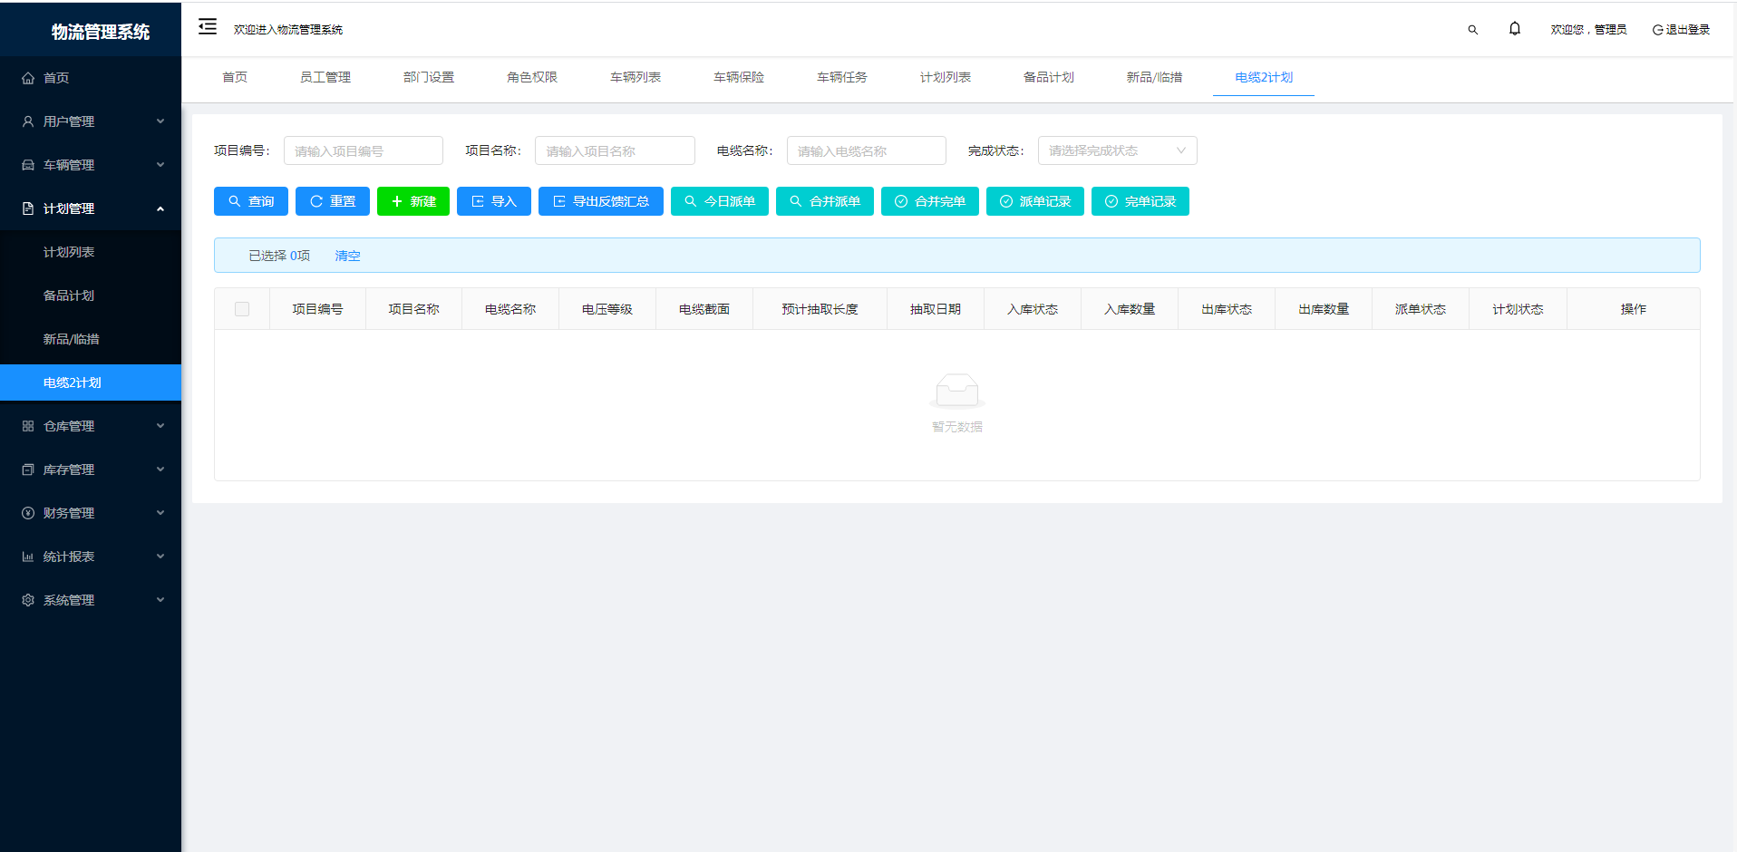Click the user icon beside 用户管理
The height and width of the screenshot is (852, 1737).
point(28,121)
